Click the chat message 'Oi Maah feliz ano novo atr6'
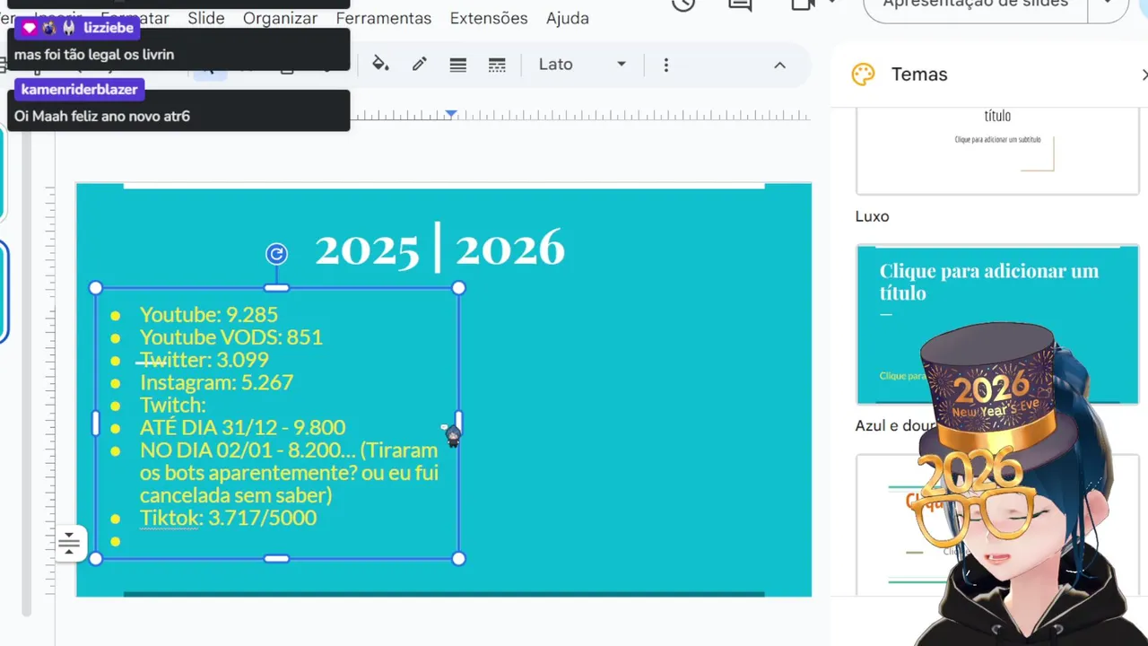 point(102,116)
